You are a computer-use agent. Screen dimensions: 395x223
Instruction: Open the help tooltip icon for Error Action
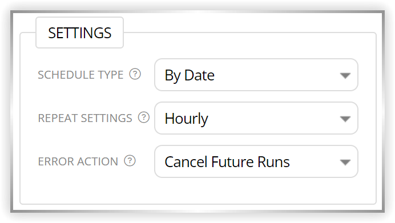pyautogui.click(x=130, y=161)
